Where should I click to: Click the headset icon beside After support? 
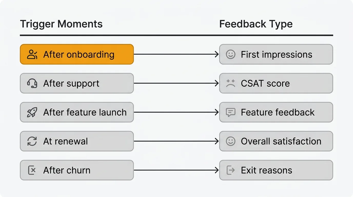32,83
